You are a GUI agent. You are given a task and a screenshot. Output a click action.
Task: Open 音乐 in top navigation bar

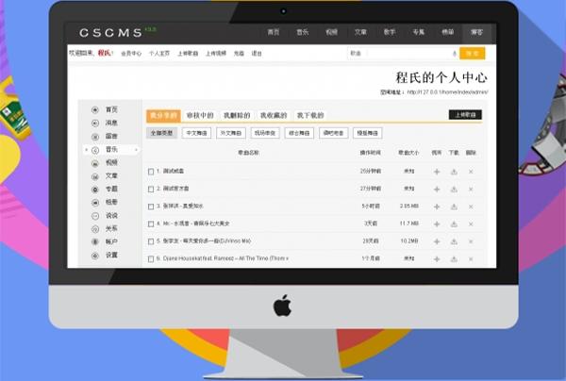pyautogui.click(x=302, y=31)
